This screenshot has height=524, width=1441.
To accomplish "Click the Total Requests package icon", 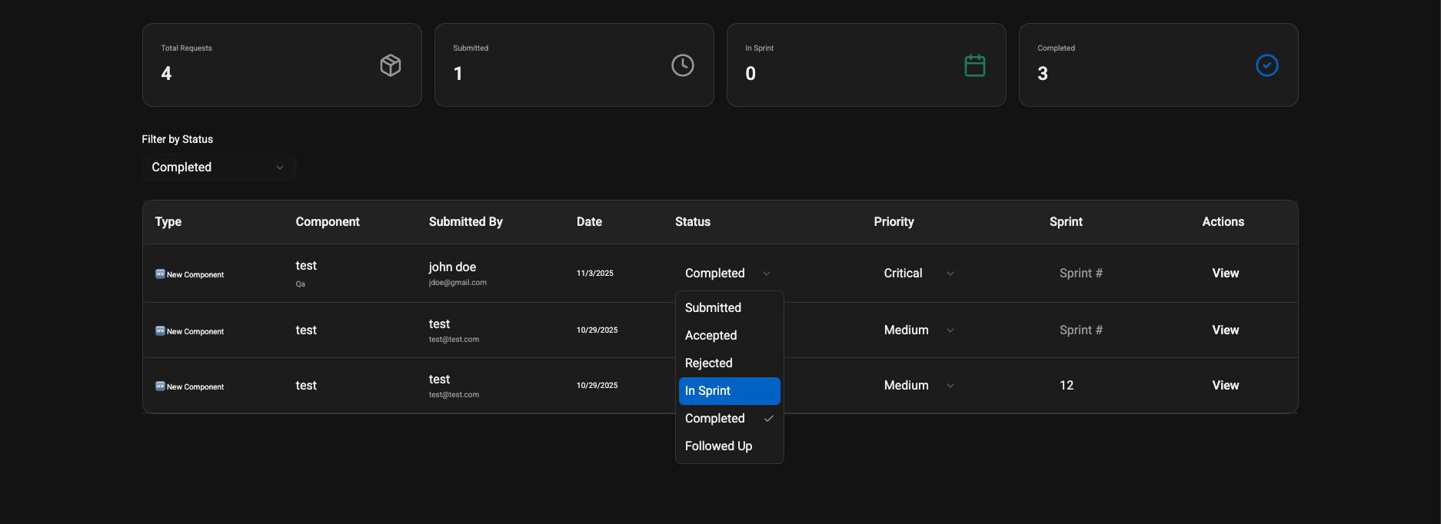I will tap(391, 65).
